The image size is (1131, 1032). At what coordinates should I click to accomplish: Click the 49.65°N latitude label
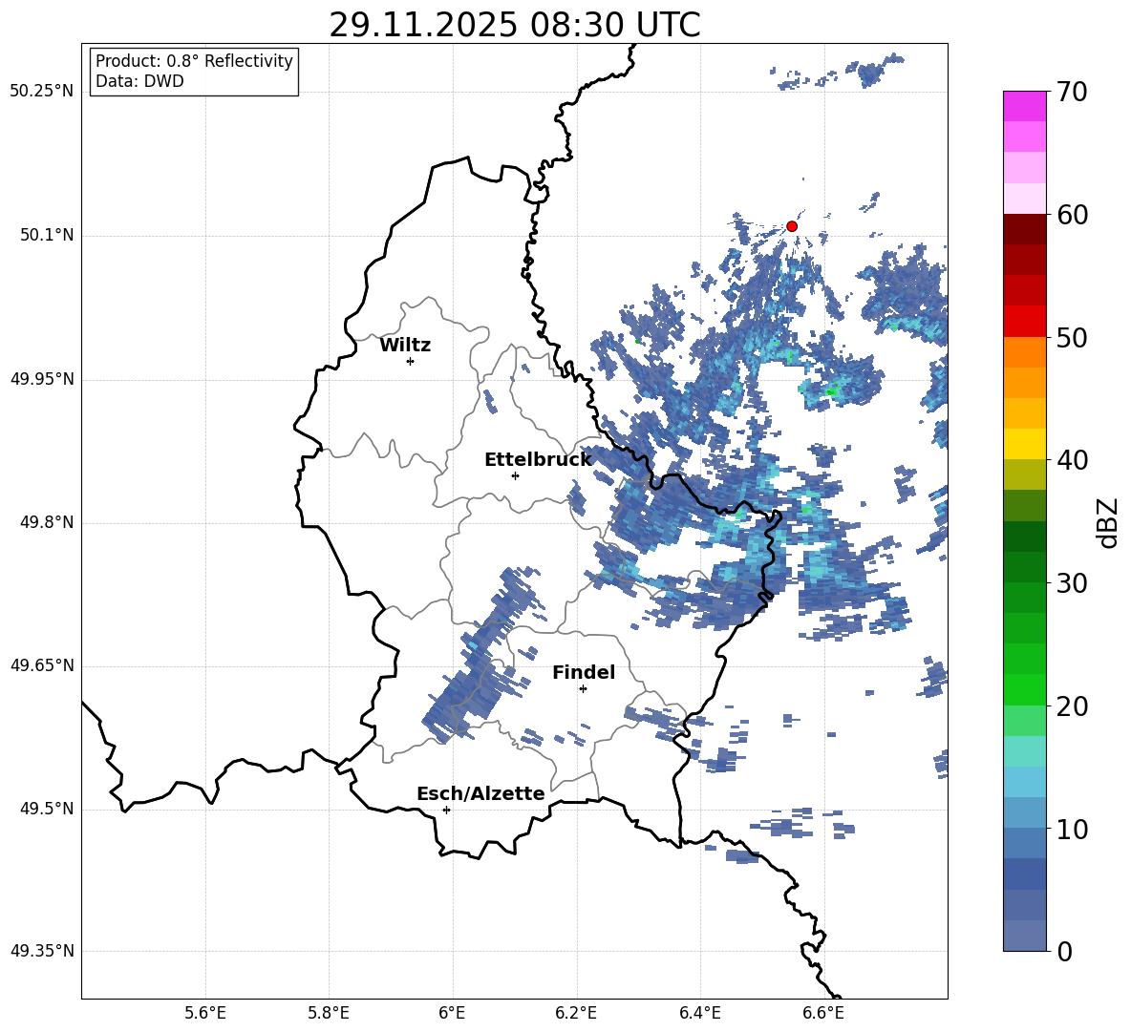point(42,665)
